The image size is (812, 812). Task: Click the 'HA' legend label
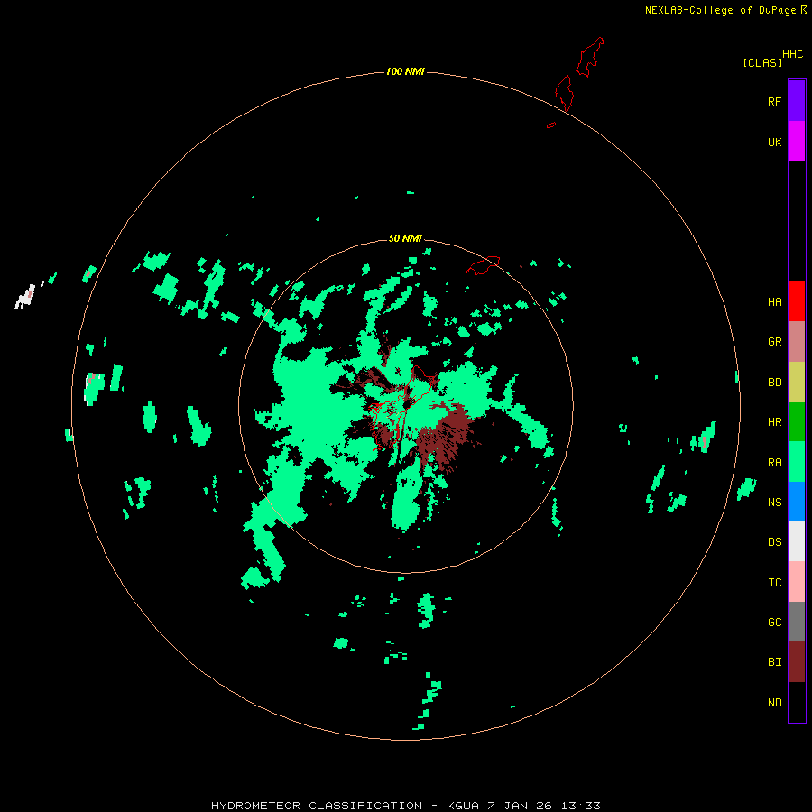pyautogui.click(x=774, y=302)
